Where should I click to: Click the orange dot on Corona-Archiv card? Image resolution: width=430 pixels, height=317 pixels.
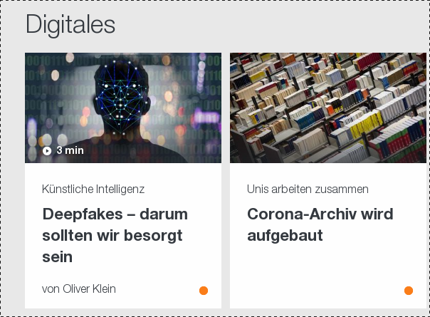tap(409, 291)
